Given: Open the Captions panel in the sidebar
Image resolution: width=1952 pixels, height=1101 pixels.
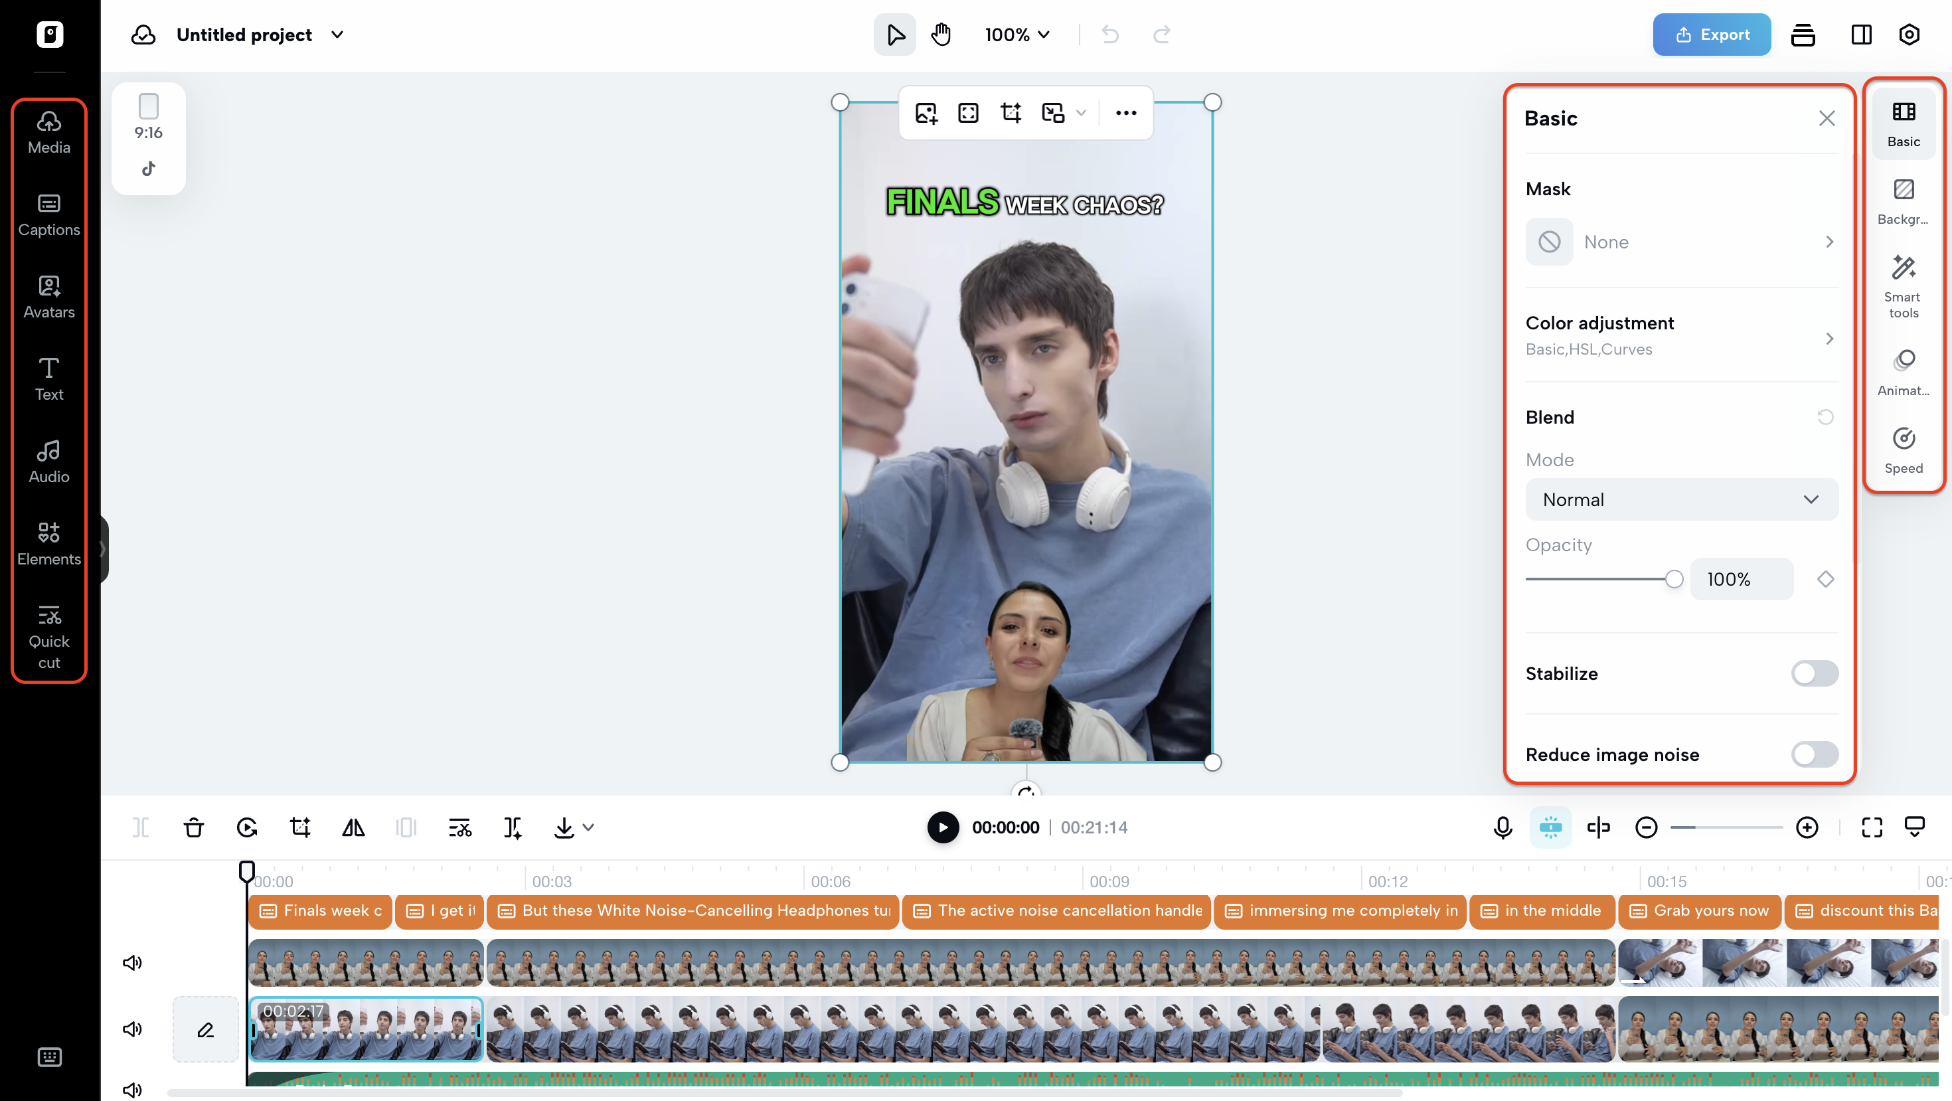Looking at the screenshot, I should click(x=48, y=214).
